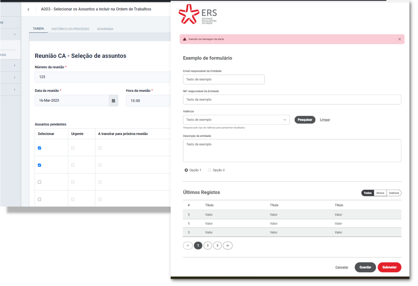The height and width of the screenshot is (286, 418).
Task: Click the Número da reunião field
Action: click(x=103, y=77)
